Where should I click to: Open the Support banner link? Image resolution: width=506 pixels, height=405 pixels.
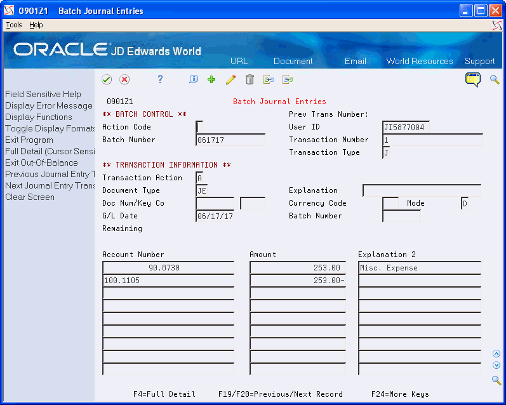[479, 62]
